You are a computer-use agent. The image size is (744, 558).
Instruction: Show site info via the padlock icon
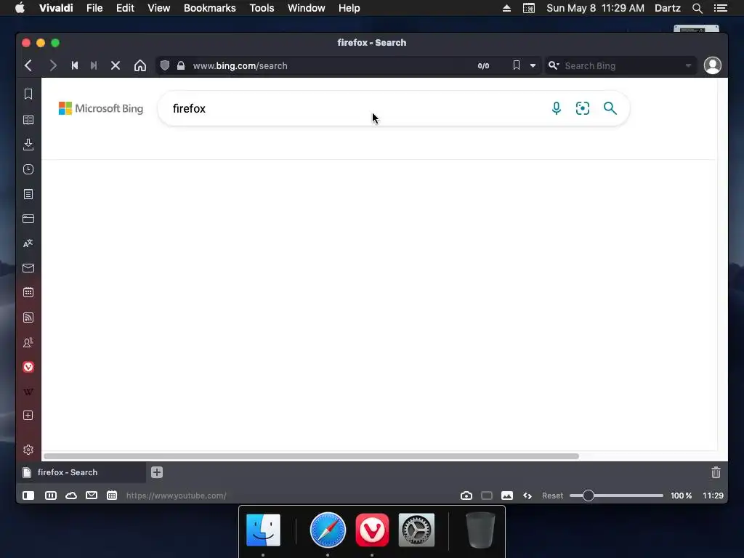181,65
